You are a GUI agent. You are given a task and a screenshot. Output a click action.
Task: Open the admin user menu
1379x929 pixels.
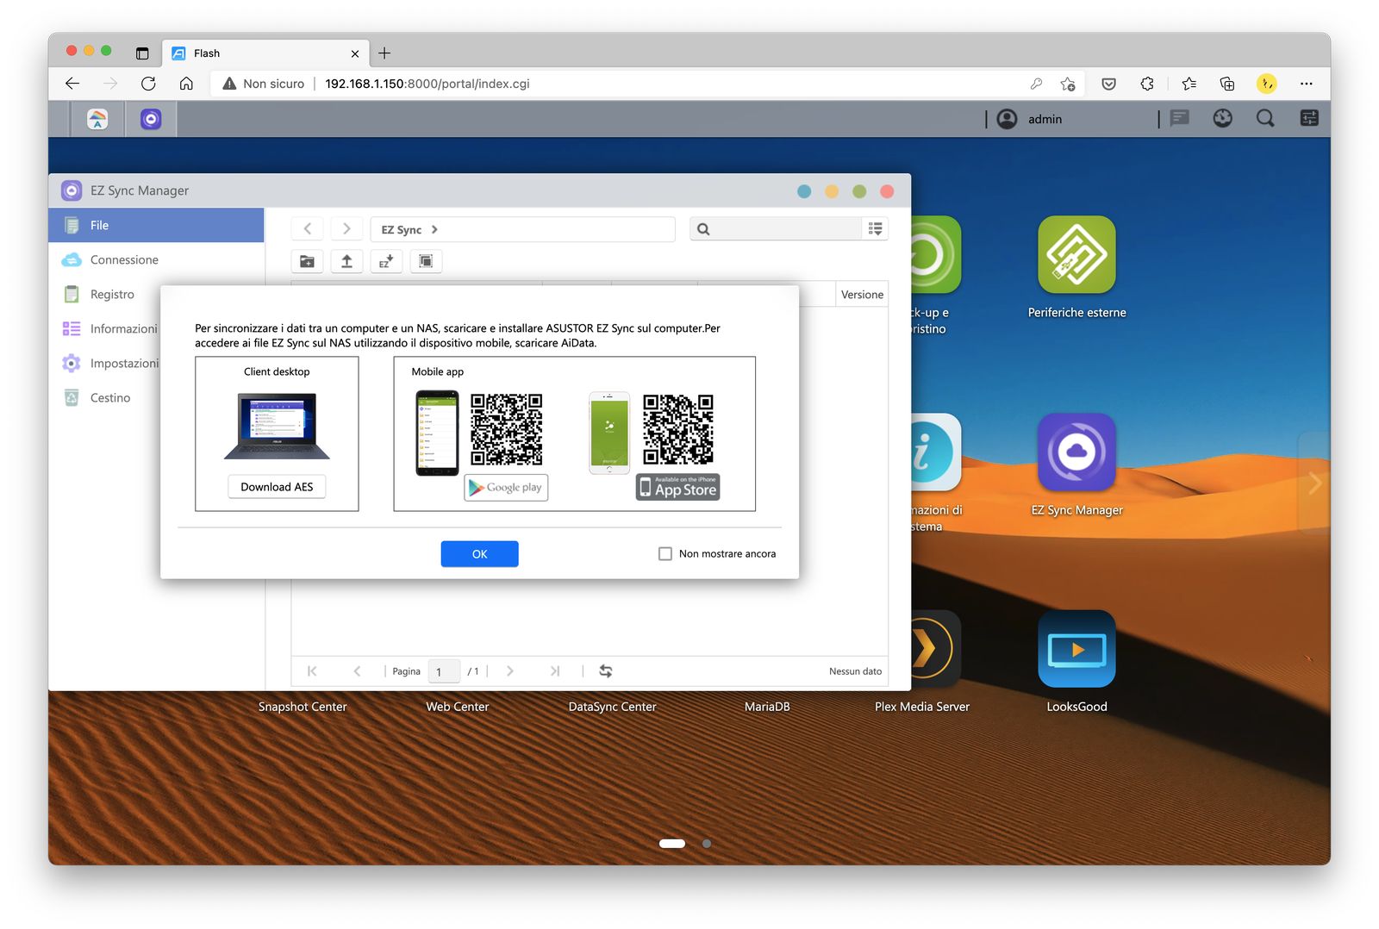(x=1030, y=119)
